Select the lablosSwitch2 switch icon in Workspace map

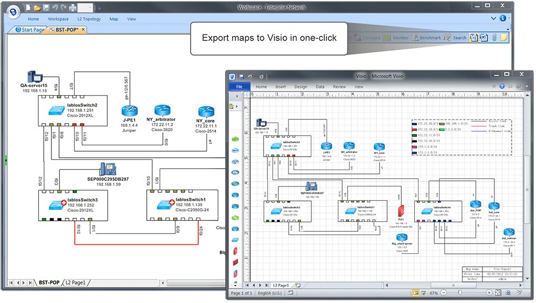pyautogui.click(x=56, y=110)
